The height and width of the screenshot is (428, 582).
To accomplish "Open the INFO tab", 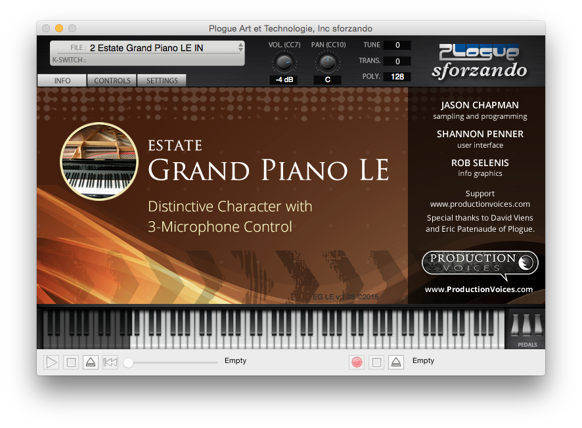I will coord(62,81).
